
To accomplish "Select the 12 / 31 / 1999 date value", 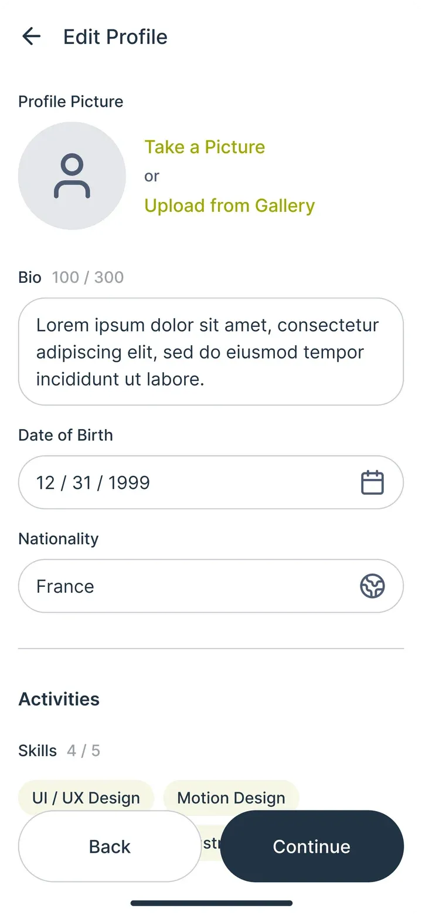I will click(x=93, y=482).
